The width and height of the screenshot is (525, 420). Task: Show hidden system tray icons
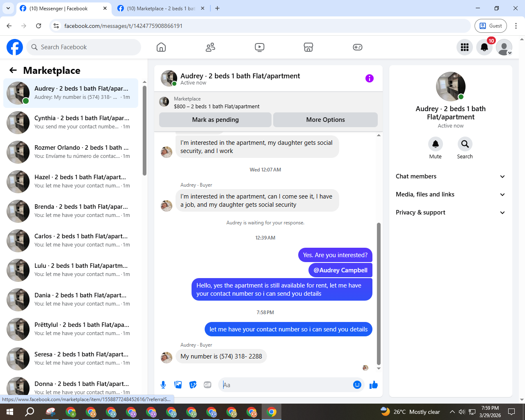pyautogui.click(x=452, y=412)
